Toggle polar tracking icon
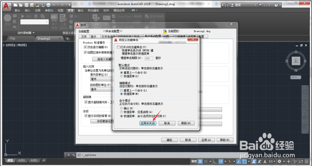 (x=221, y=161)
